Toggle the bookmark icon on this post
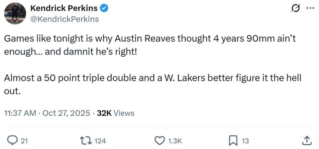Screen dimensions: 319x149 pyautogui.click(x=233, y=141)
